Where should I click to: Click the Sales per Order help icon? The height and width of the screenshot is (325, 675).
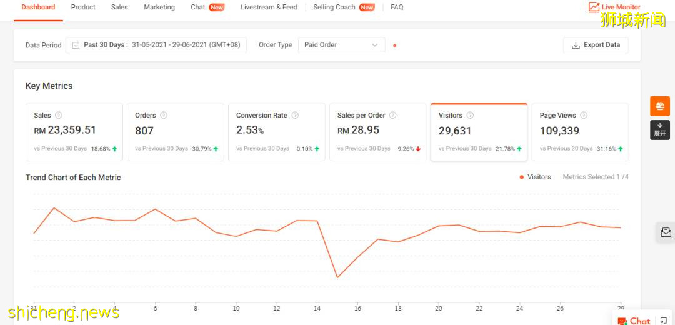tap(393, 115)
